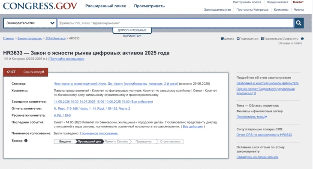This screenshot has width=313, height=169.
Task: Open Оценки затрат Бюджетного управления link
Action: (x=265, y=91)
